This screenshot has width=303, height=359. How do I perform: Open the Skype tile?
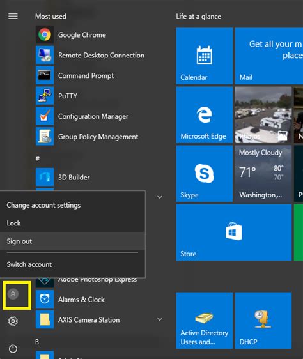coord(204,174)
